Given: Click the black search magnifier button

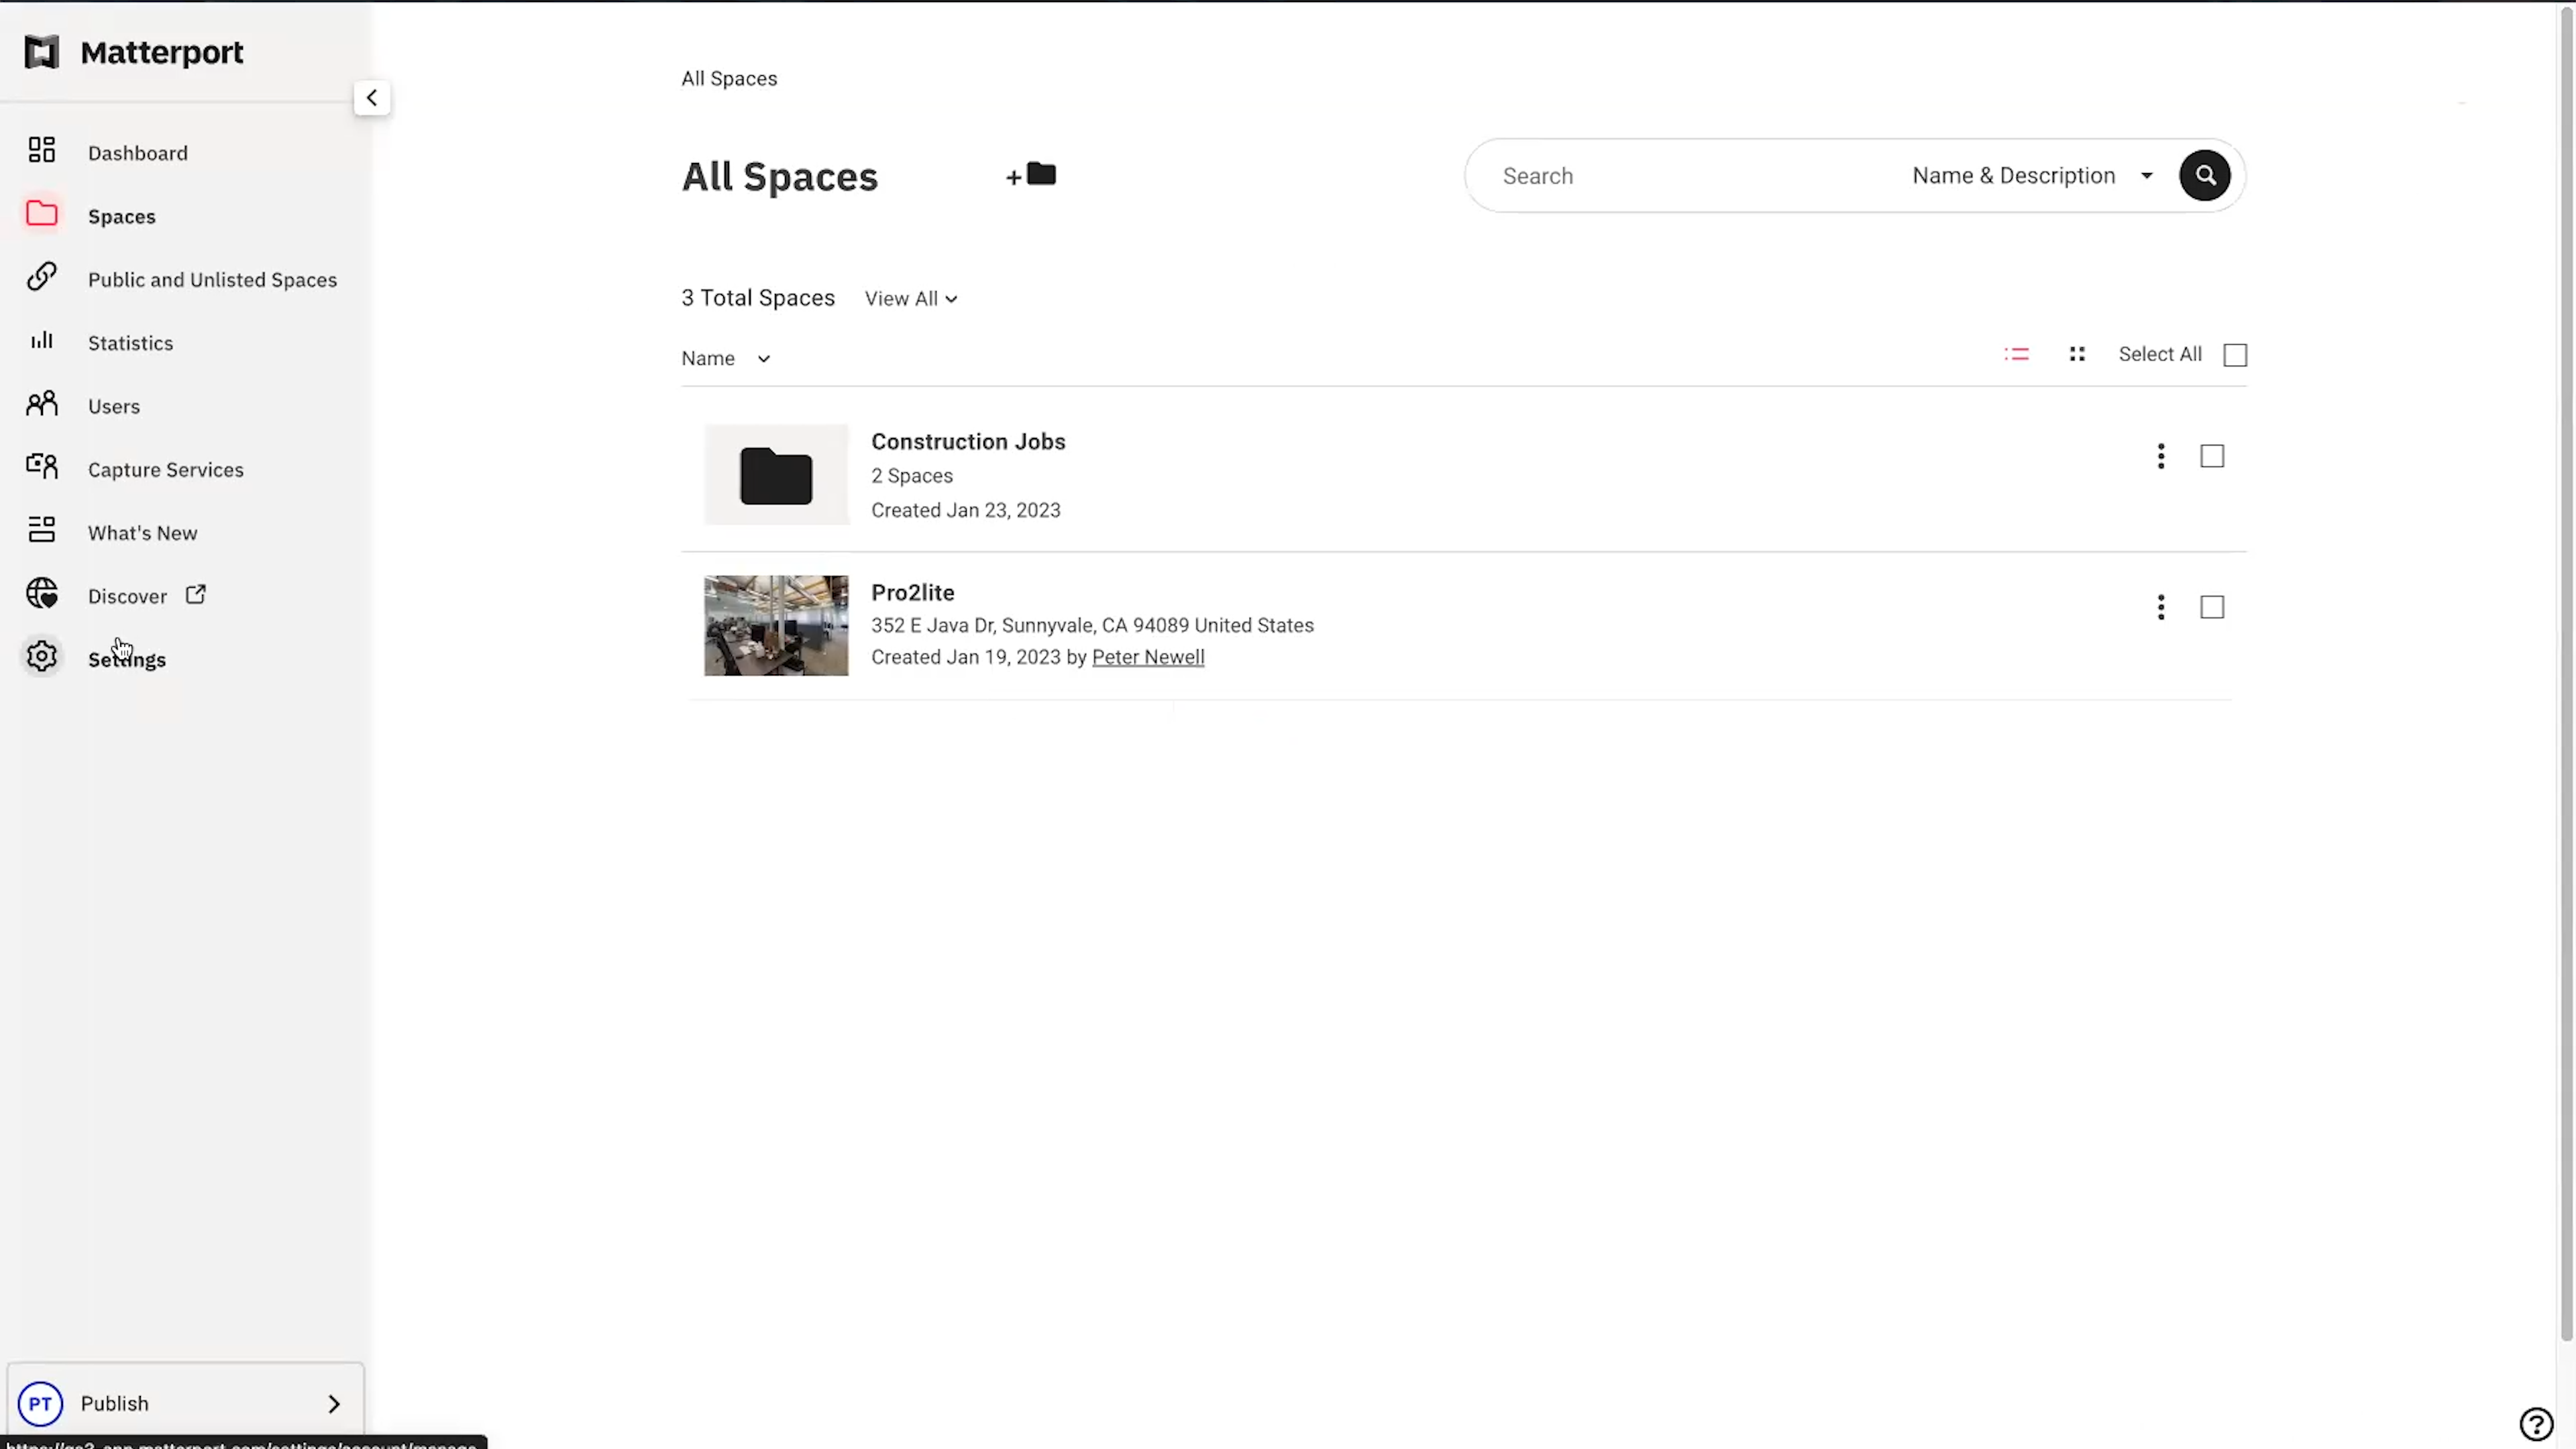Looking at the screenshot, I should (2204, 176).
